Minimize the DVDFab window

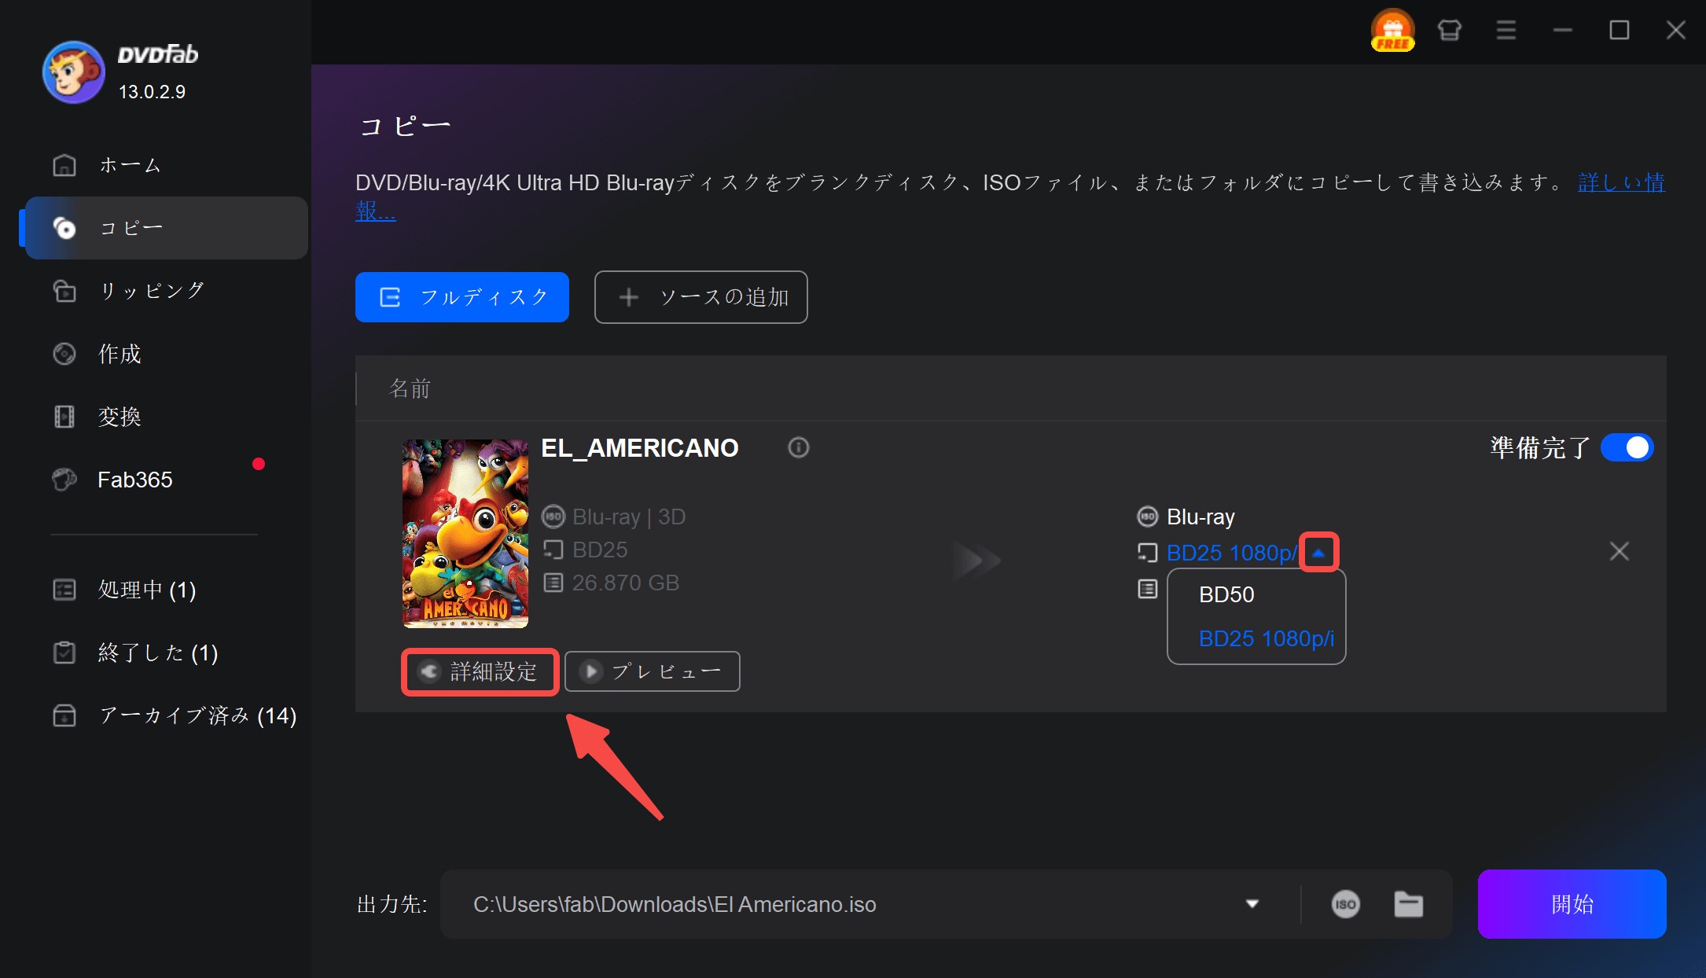[x=1562, y=31]
